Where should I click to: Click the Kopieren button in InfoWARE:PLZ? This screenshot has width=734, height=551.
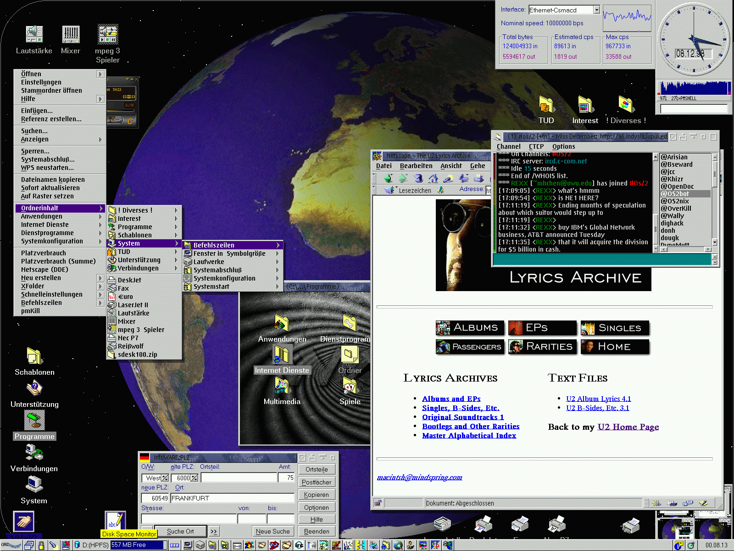[317, 495]
